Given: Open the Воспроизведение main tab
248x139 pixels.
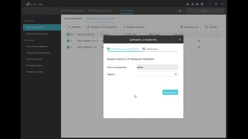Looking at the screenshot, I should pos(100,10).
